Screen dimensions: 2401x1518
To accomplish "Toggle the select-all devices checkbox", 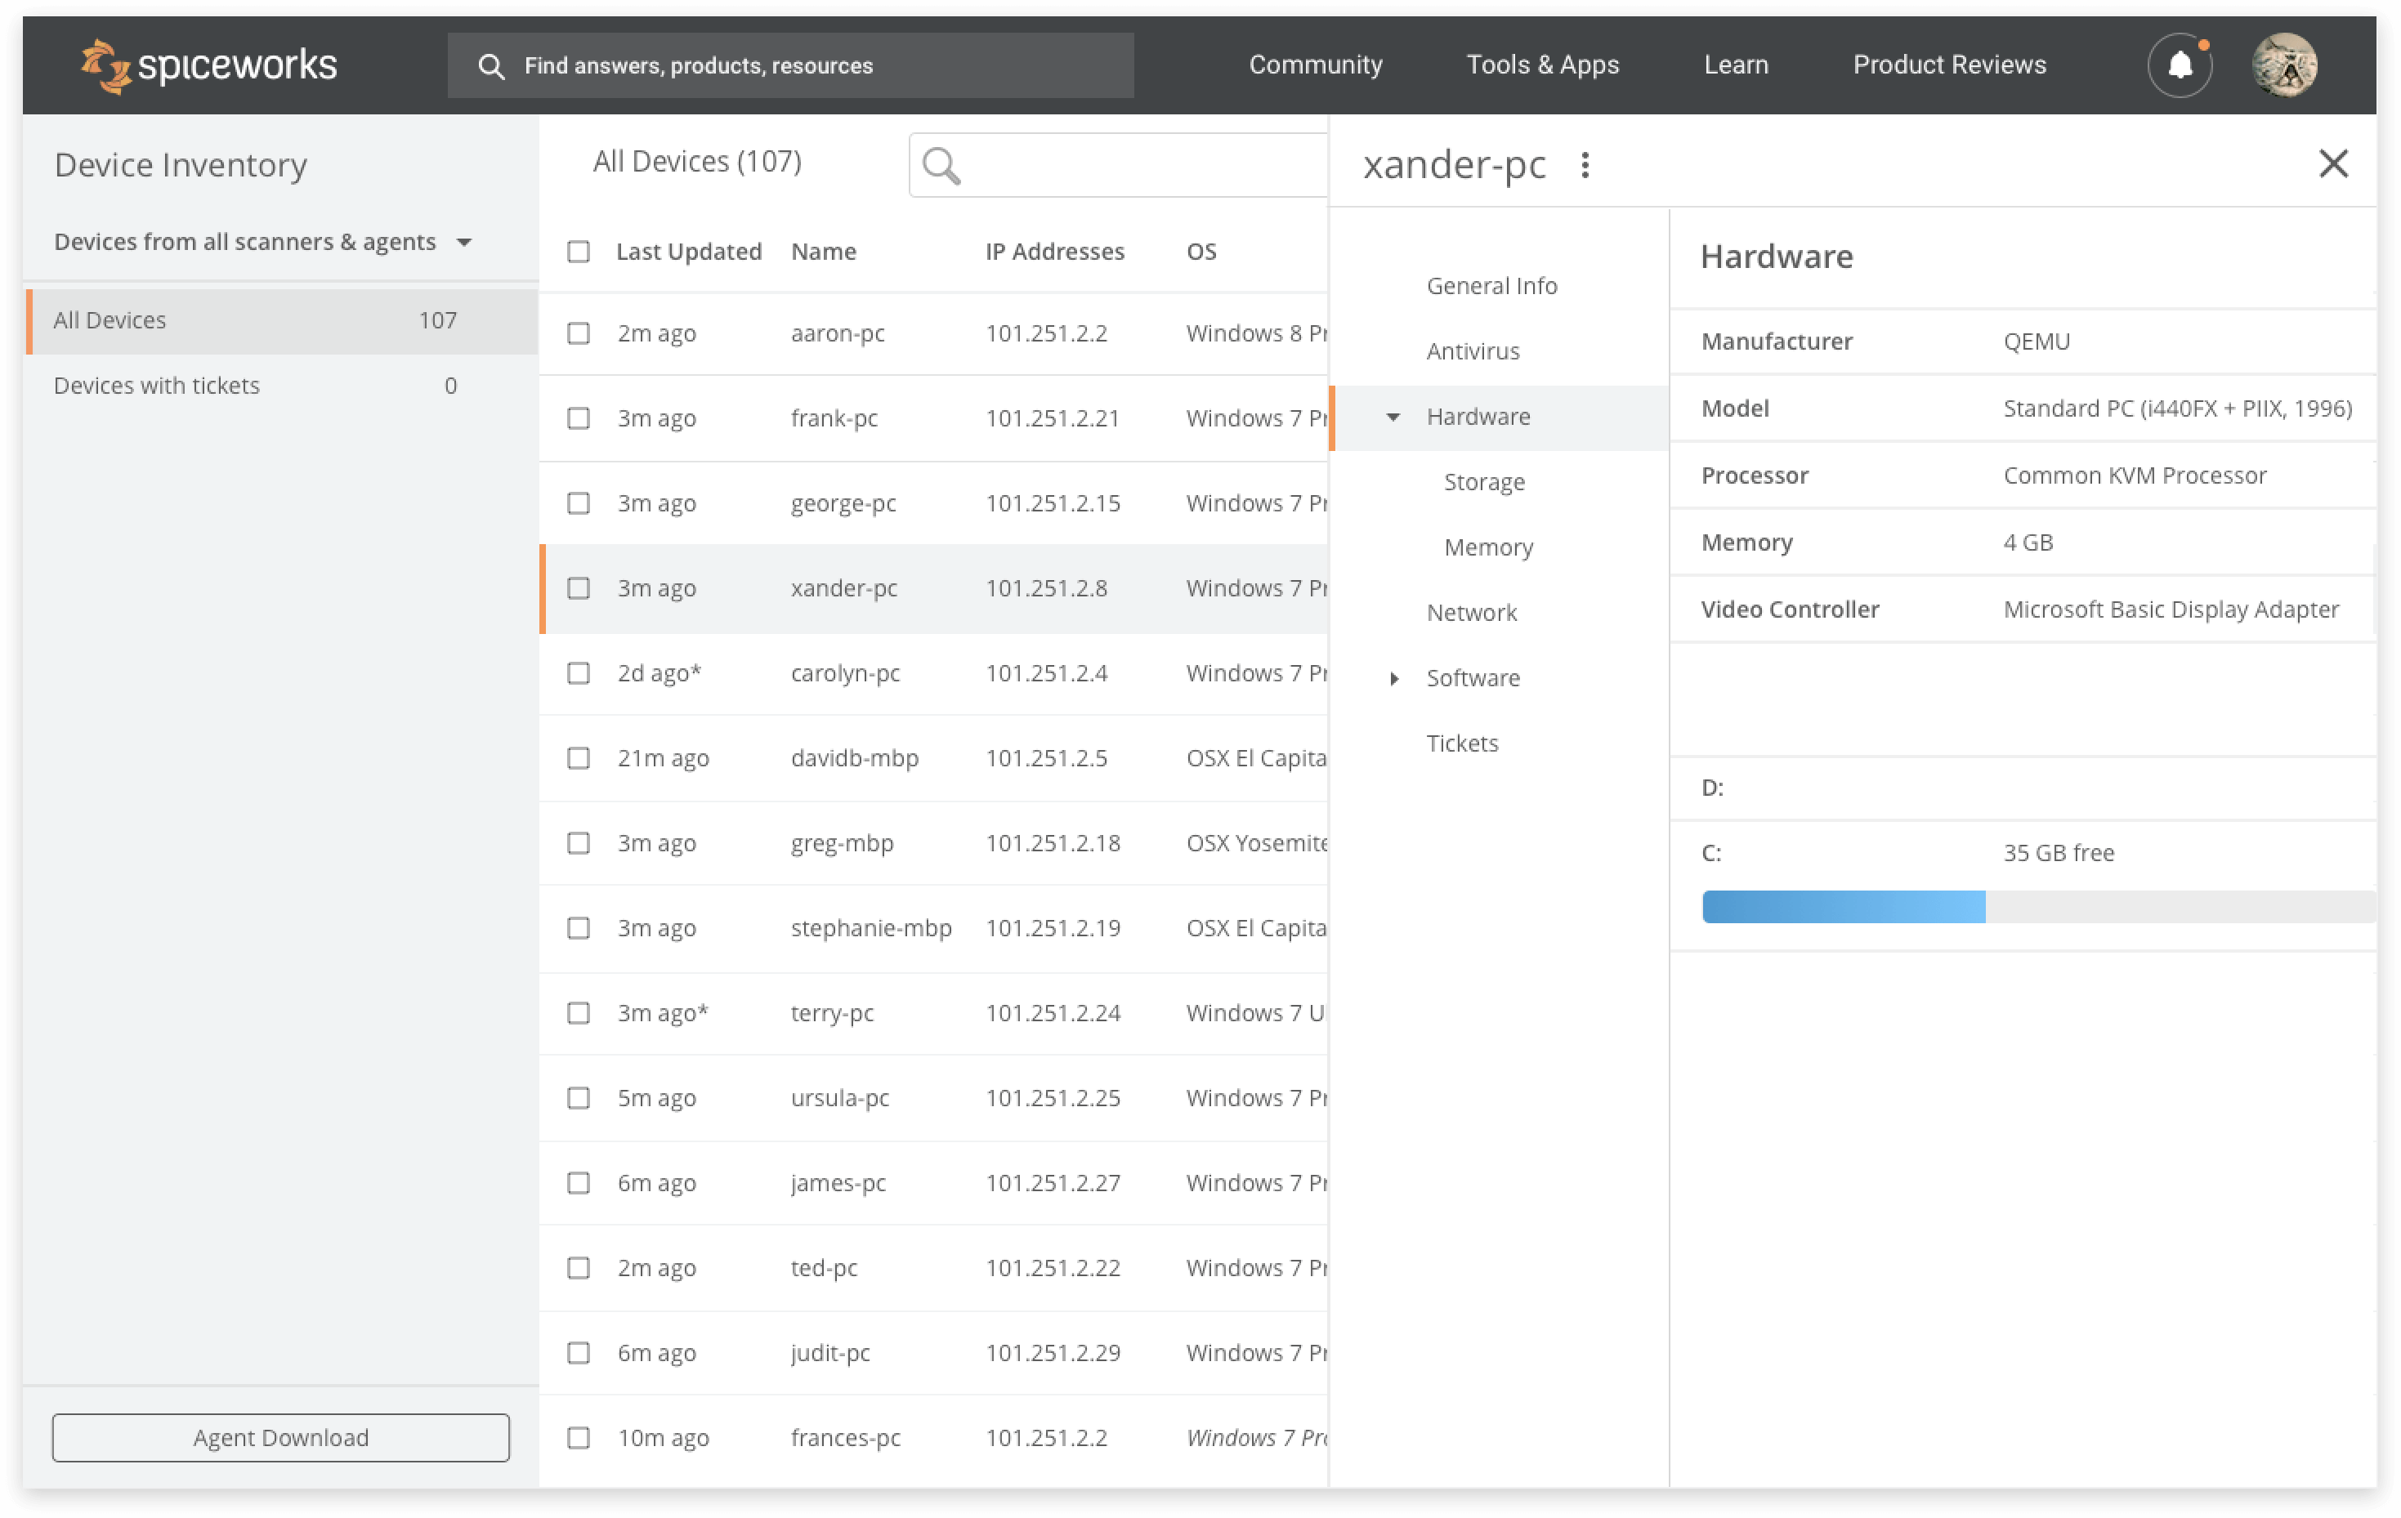I will [x=579, y=251].
